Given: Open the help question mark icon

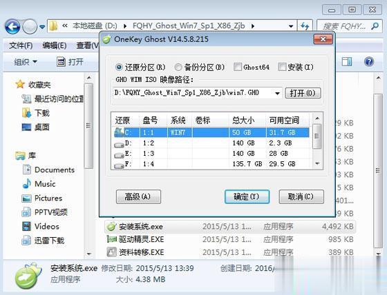Looking at the screenshot, I should [369, 61].
